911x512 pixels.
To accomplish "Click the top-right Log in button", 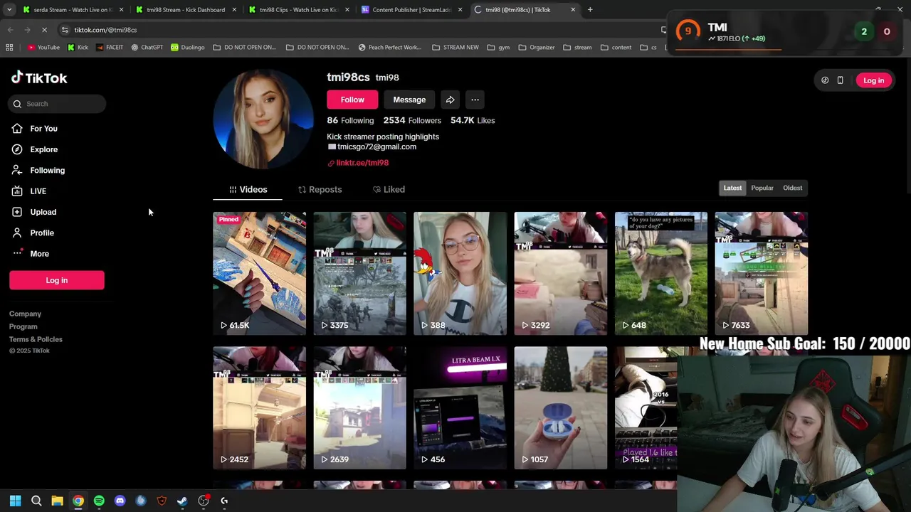I will pos(873,80).
